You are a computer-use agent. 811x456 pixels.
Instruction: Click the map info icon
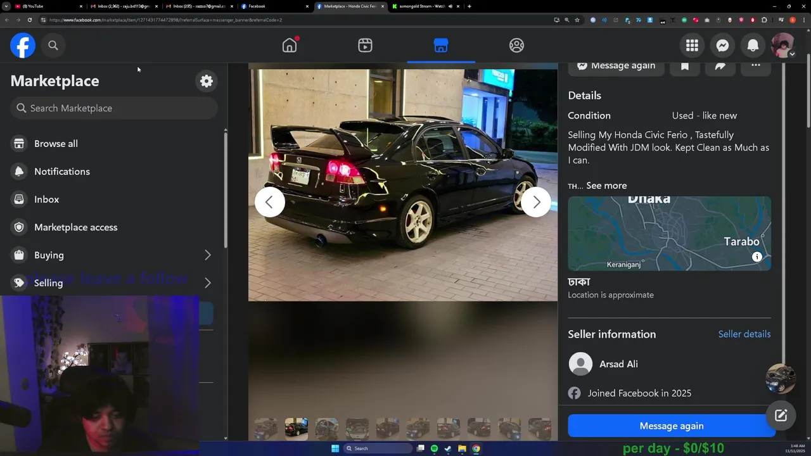757,256
